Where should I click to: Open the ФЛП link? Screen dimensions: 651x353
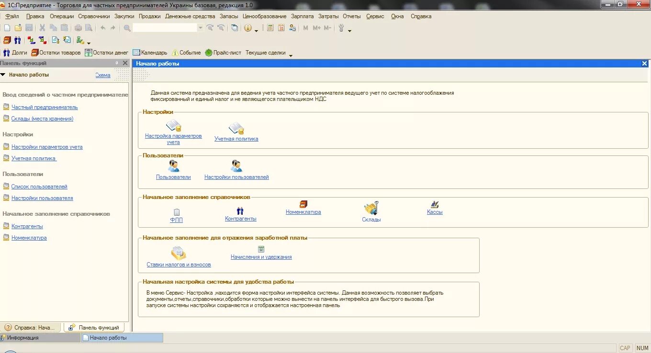point(176,220)
